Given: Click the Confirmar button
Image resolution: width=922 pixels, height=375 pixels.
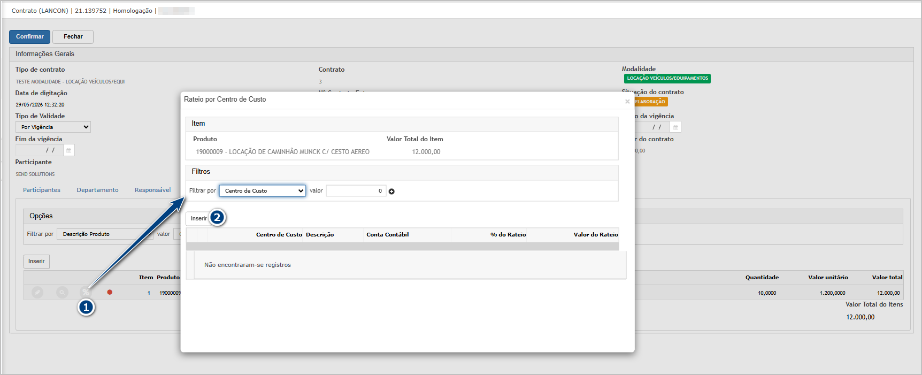Looking at the screenshot, I should pyautogui.click(x=30, y=36).
